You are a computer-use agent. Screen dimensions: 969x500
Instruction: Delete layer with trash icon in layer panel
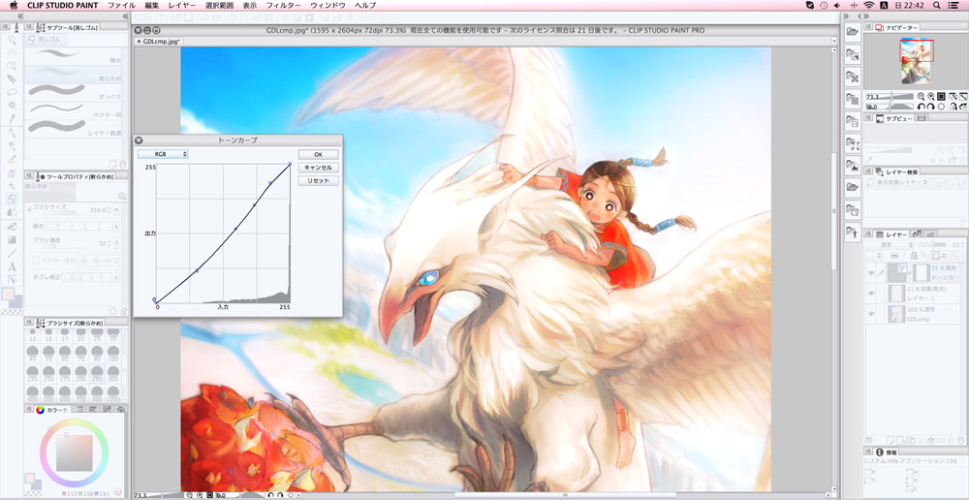(x=959, y=441)
